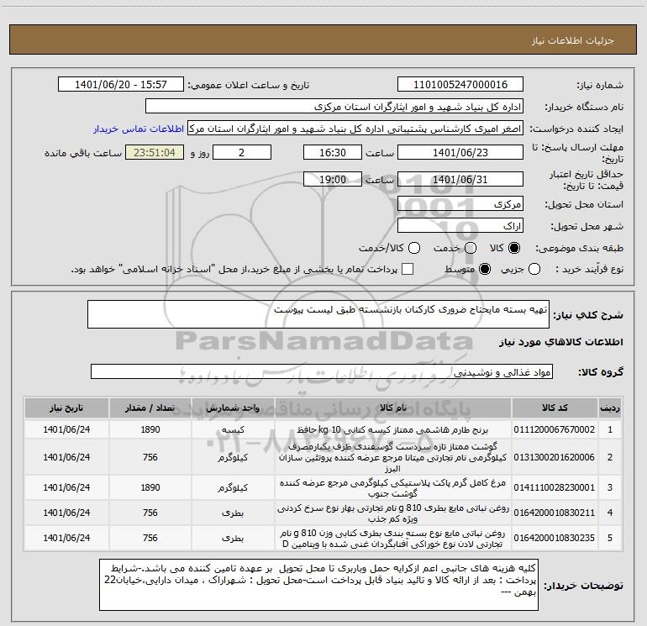The image size is (647, 626).
Task: Click the روغن لادن آفتابگردان product name
Action: click(x=393, y=538)
